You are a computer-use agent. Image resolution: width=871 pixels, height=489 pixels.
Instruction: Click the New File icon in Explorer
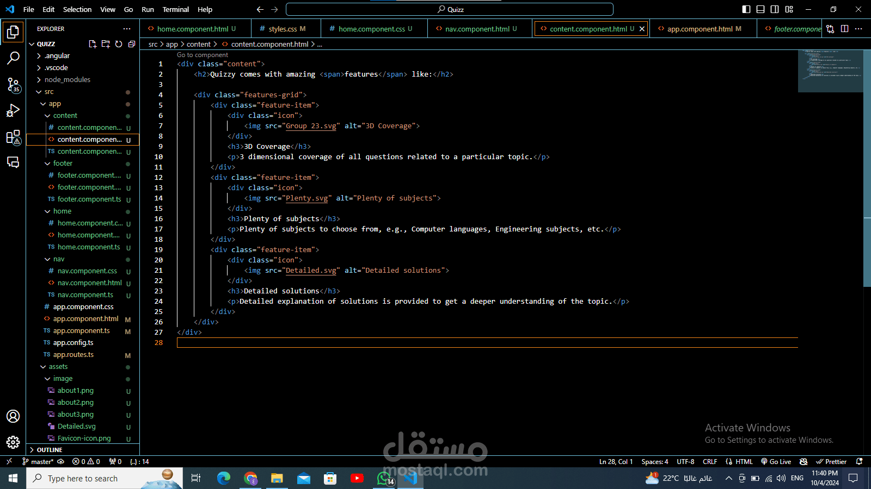pos(93,44)
